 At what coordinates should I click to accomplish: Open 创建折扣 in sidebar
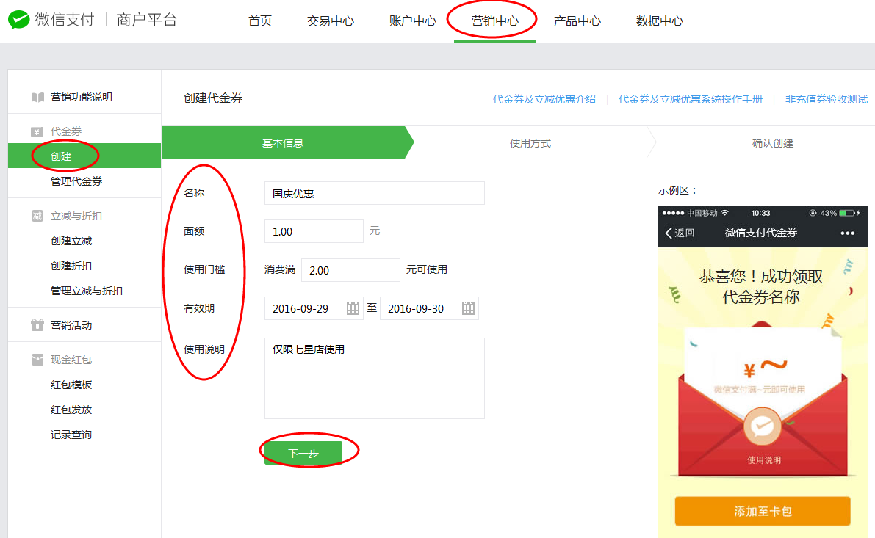[71, 266]
